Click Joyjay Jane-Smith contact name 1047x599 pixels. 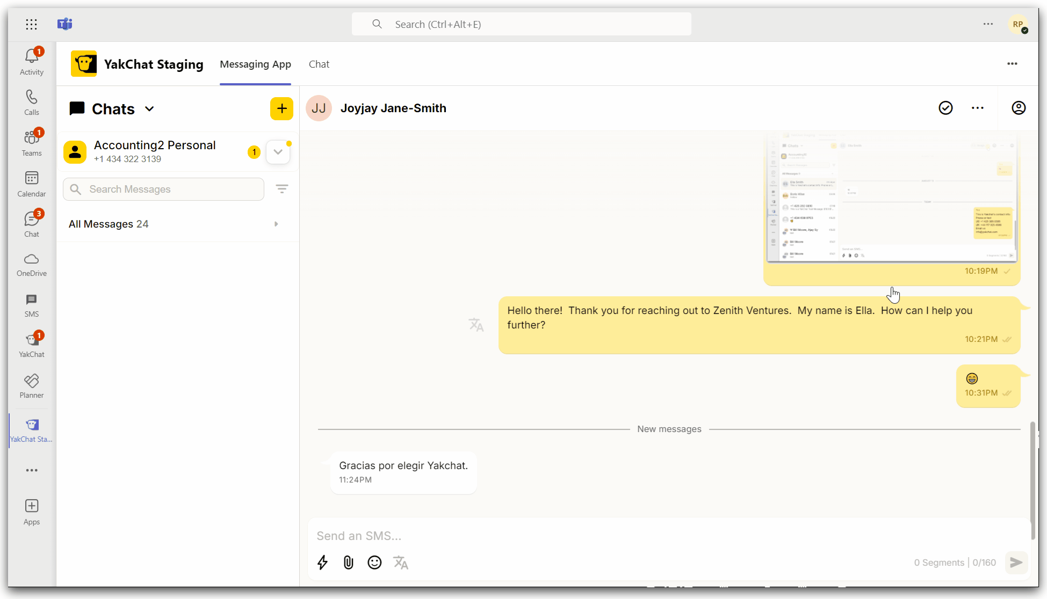tap(393, 108)
